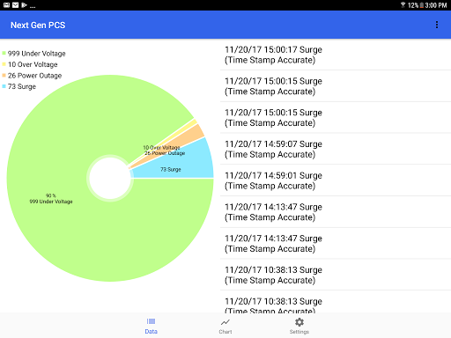Click the orange Power Outage legend swatch
The image size is (451, 338).
pyautogui.click(x=4, y=76)
